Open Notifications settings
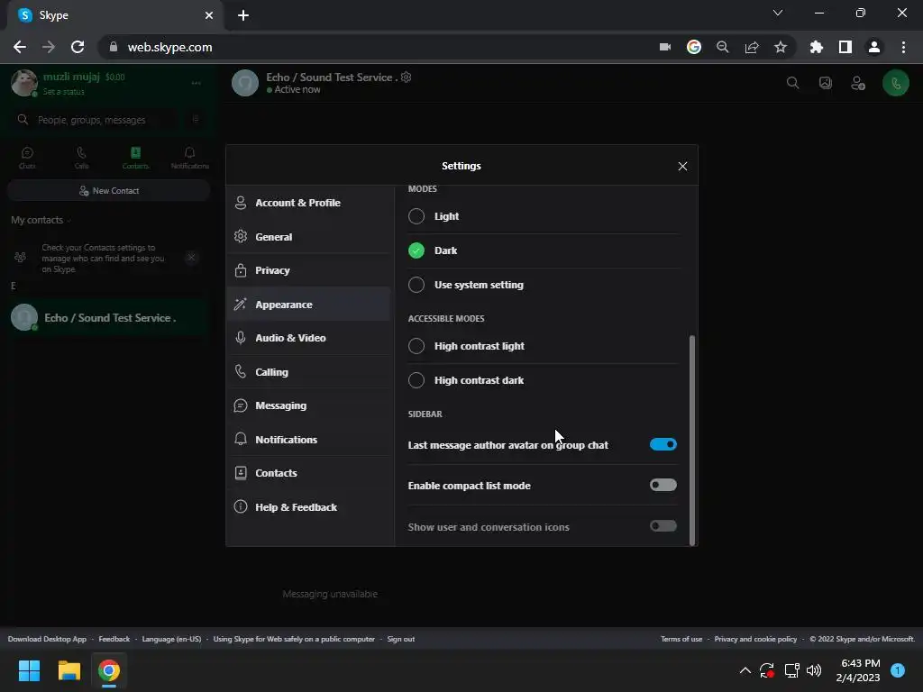The width and height of the screenshot is (923, 692). [308, 440]
